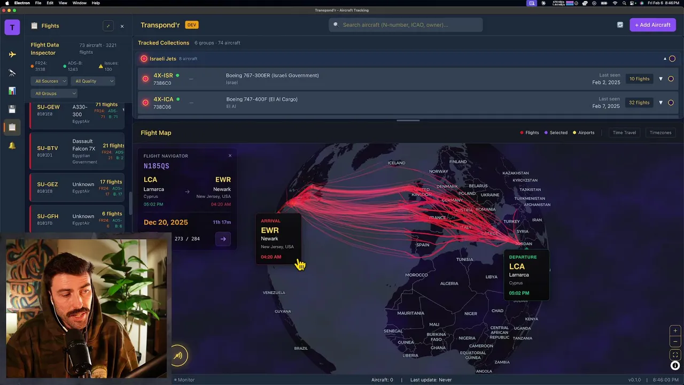Click the LCA Departure card on map
684x385 pixels.
pyautogui.click(x=526, y=275)
